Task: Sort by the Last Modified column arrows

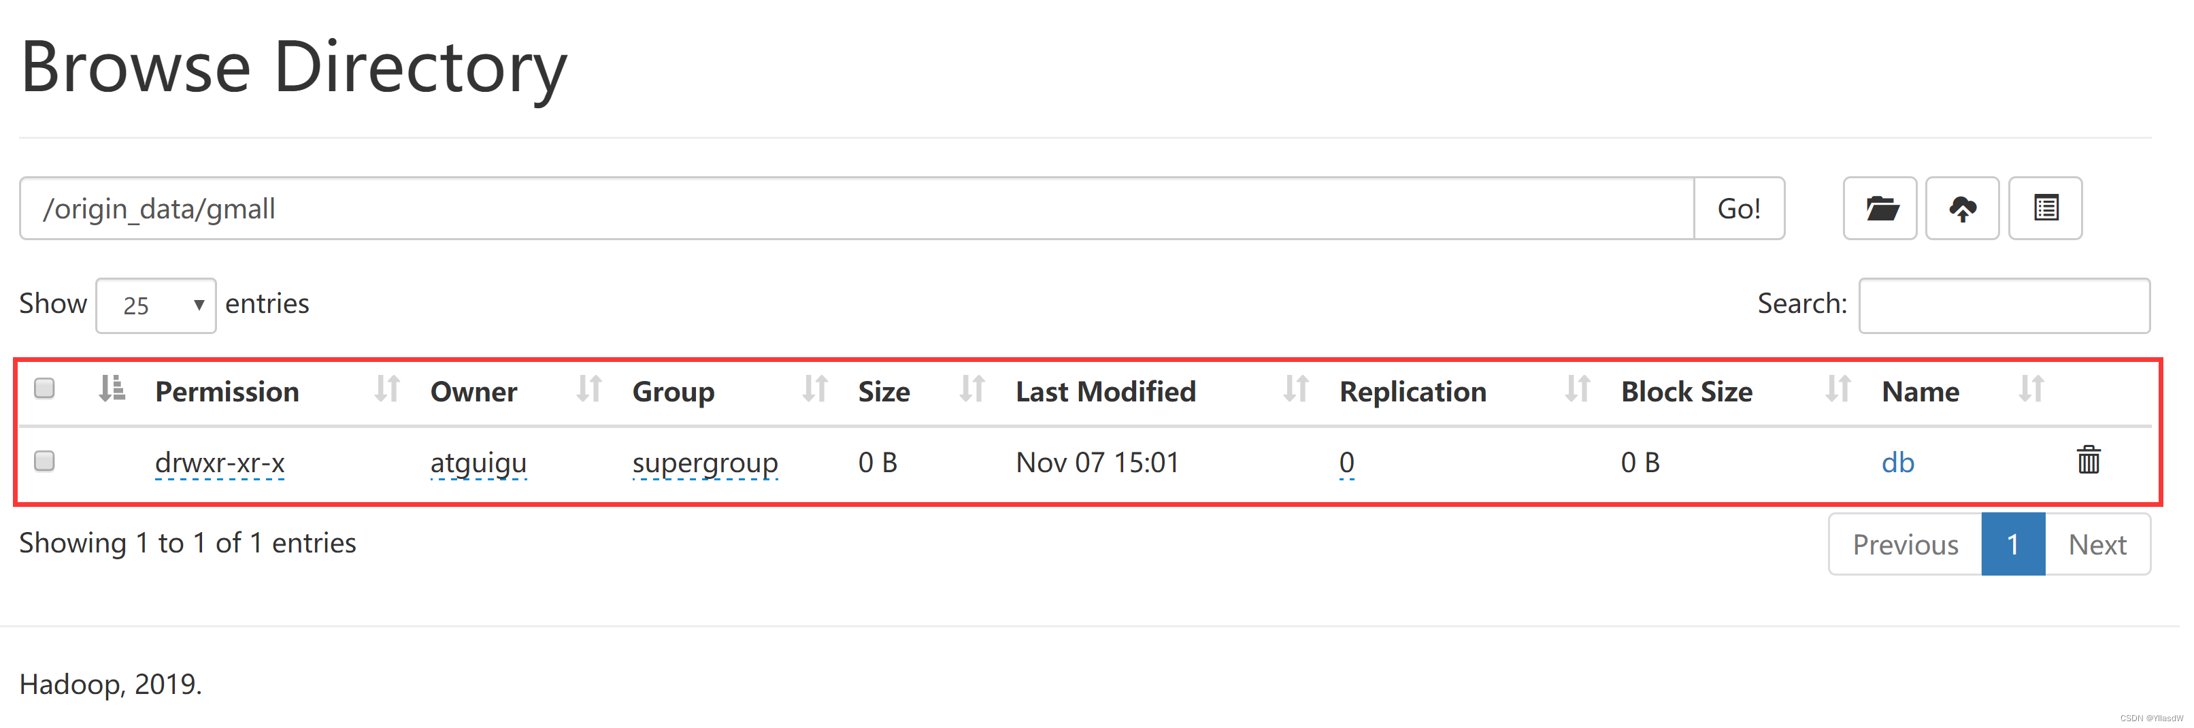Action: (1295, 390)
